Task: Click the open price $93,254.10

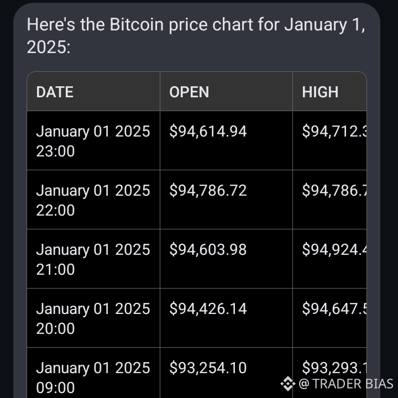Action: (208, 368)
